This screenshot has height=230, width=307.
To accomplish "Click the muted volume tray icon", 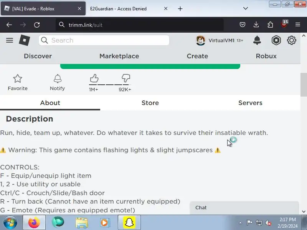I will pos(268,223).
